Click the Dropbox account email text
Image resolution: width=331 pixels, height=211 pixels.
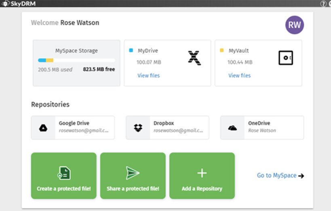(x=178, y=131)
